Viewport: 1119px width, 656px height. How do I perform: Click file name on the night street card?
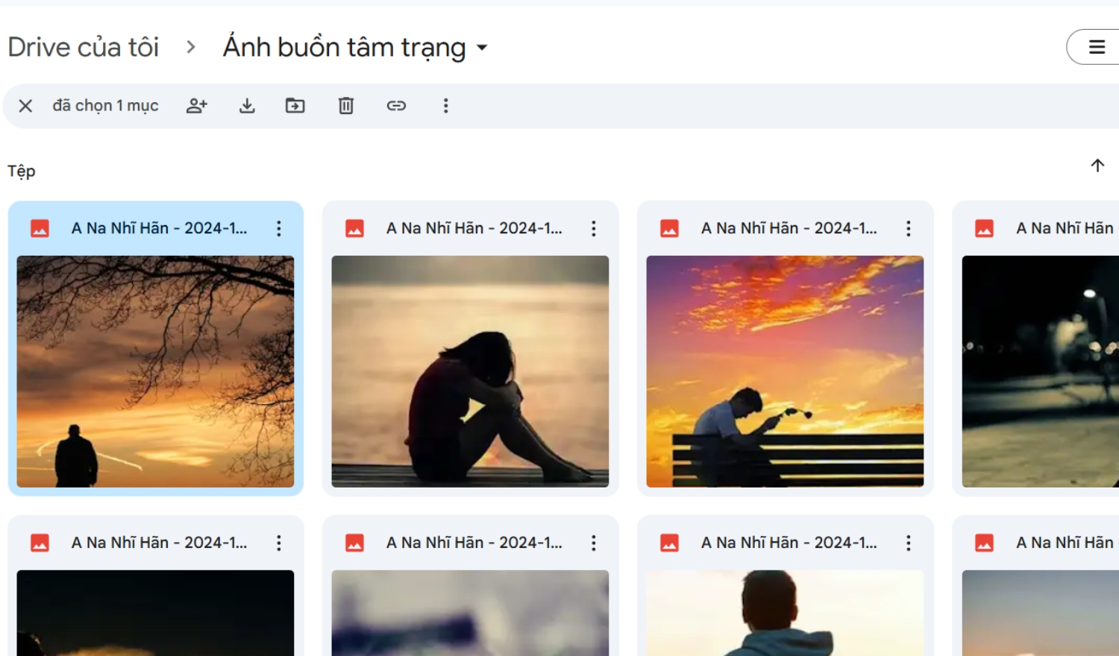(x=1067, y=229)
